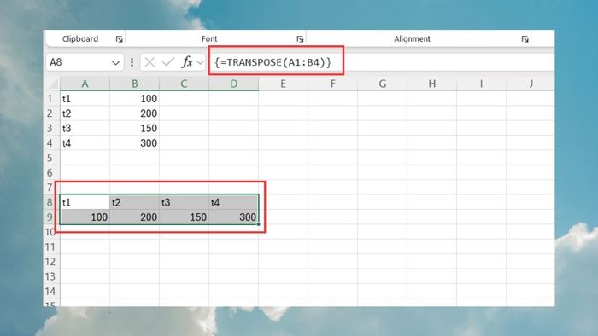This screenshot has height=336, width=598.
Task: Click cell A3 containing t3
Action: coord(85,128)
